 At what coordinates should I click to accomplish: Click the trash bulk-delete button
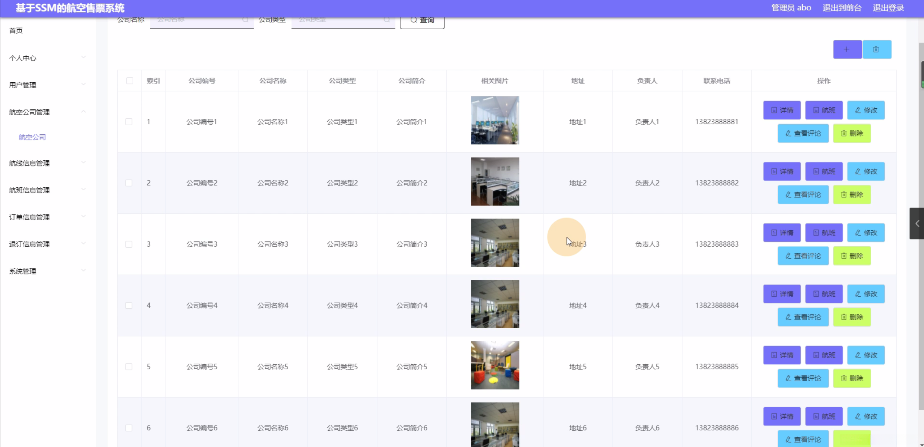pos(877,49)
